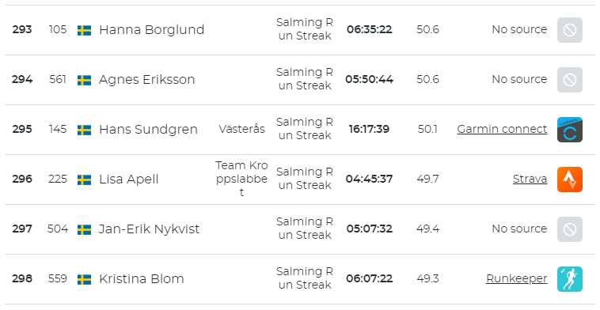Click the Runkeeper icon for Kristina Blom
This screenshot has width=600, height=310.
click(x=569, y=279)
